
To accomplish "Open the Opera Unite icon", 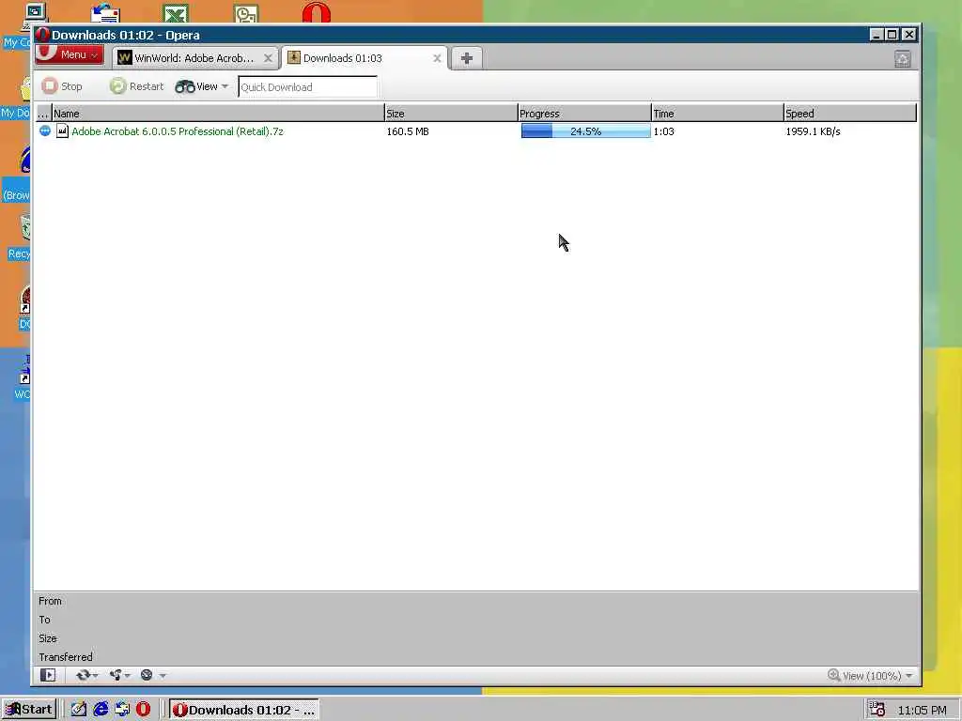I will (x=116, y=675).
